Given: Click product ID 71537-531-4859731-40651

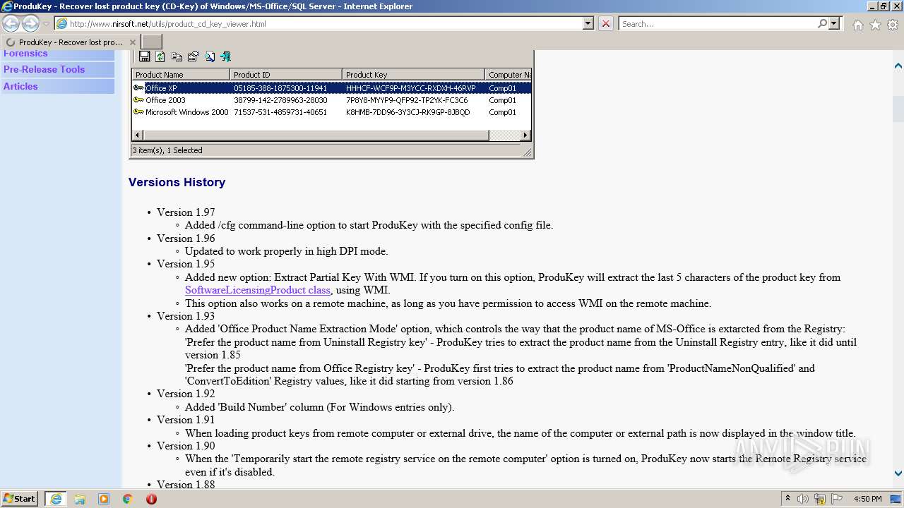Looking at the screenshot, I should pyautogui.click(x=280, y=112).
